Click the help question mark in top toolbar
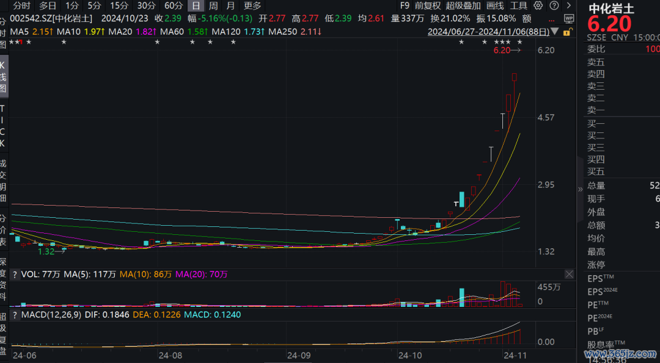This screenshot has width=660, height=363. 553,5
